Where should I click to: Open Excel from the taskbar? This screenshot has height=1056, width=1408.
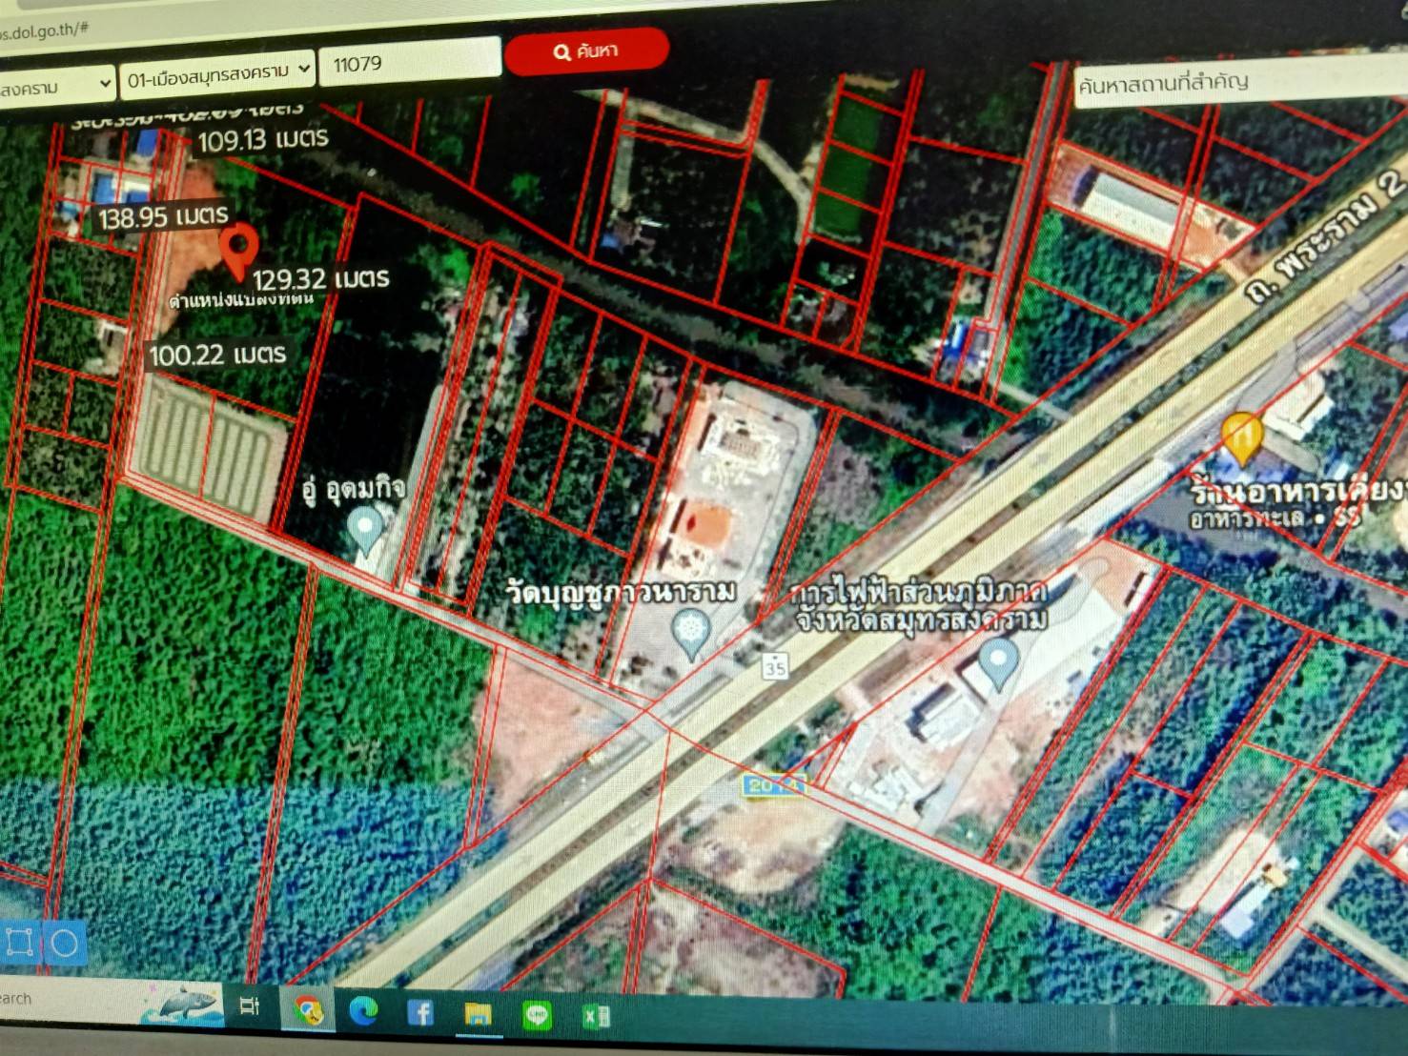click(596, 1017)
